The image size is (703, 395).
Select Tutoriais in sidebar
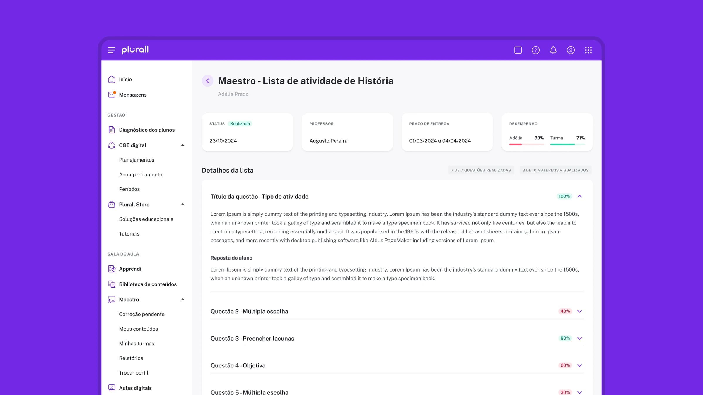pos(129,234)
